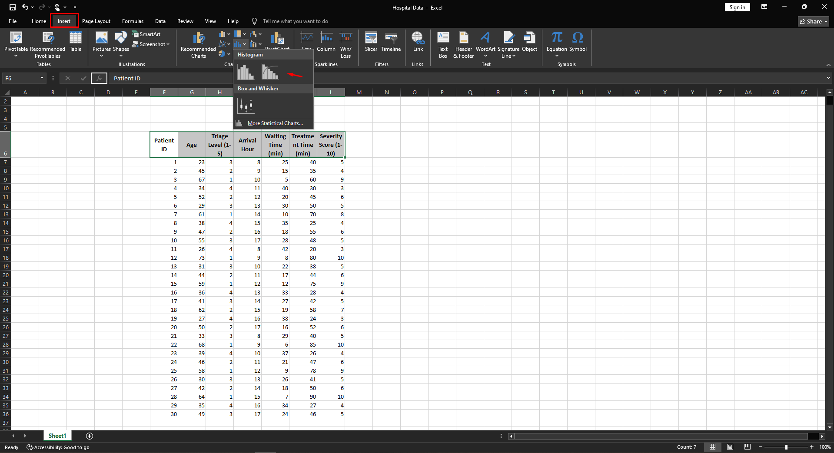834x453 pixels.
Task: Click the Insert Function fx button
Action: point(99,78)
